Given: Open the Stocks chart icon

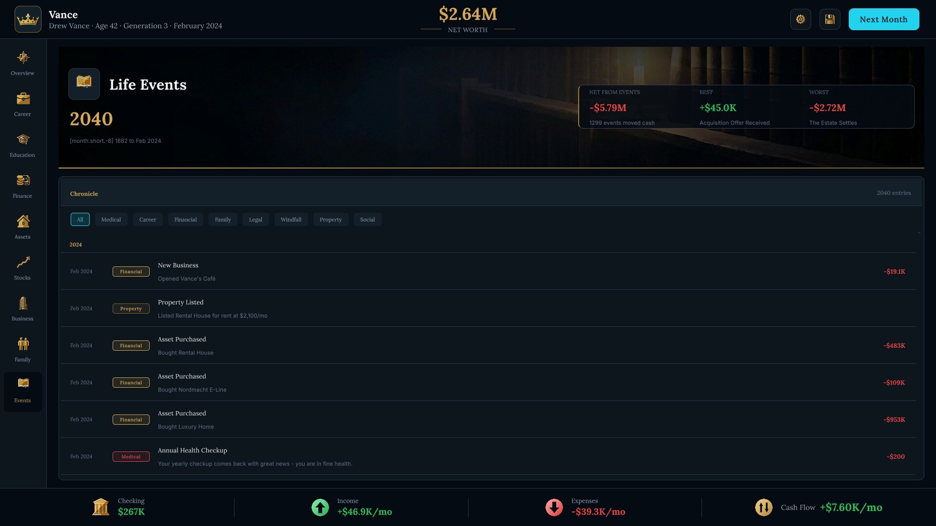Looking at the screenshot, I should point(23,263).
